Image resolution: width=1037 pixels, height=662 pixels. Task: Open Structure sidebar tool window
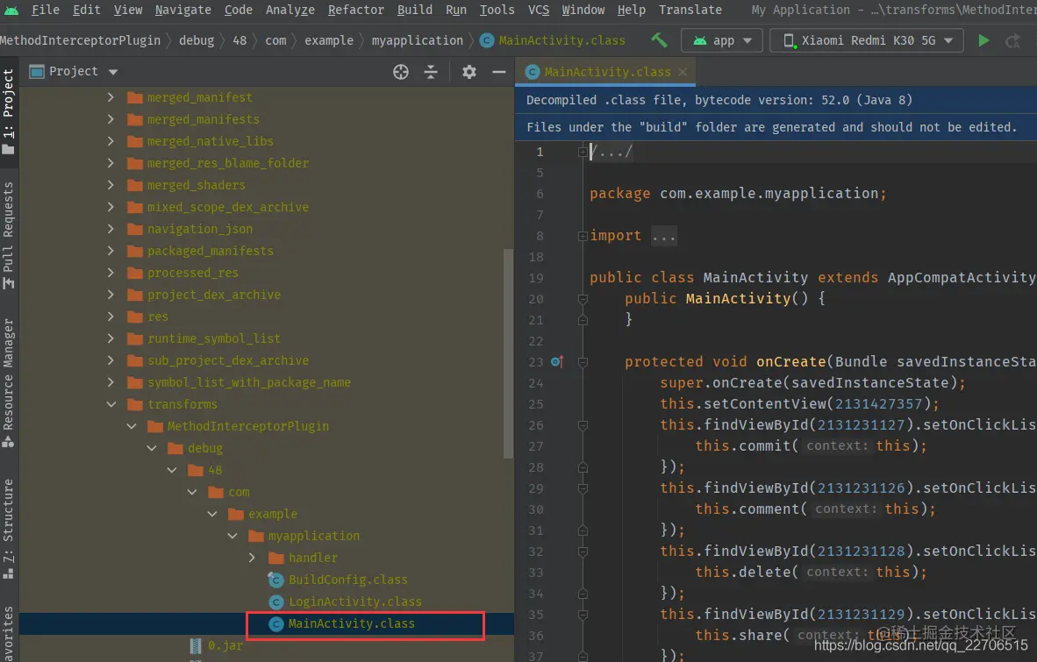click(x=8, y=529)
